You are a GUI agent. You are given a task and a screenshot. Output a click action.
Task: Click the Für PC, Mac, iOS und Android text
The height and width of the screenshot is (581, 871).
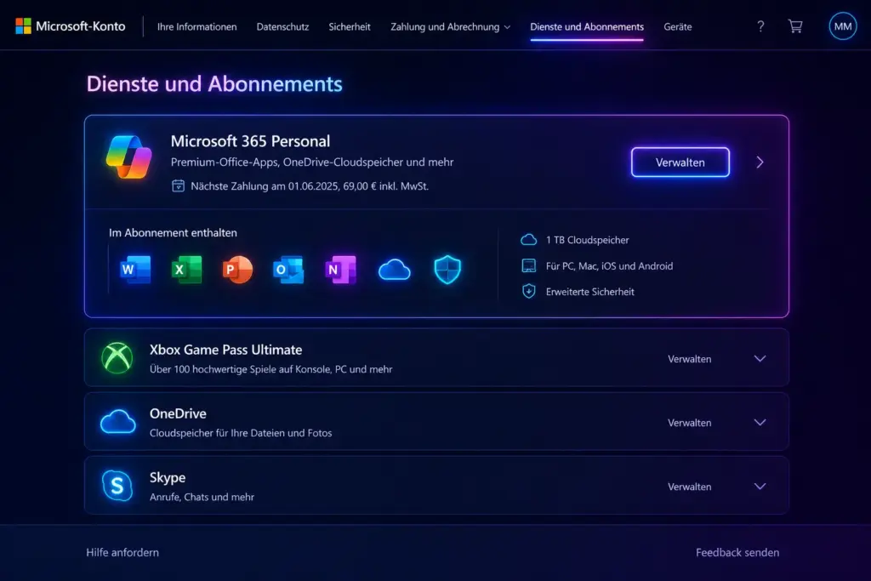coord(609,266)
